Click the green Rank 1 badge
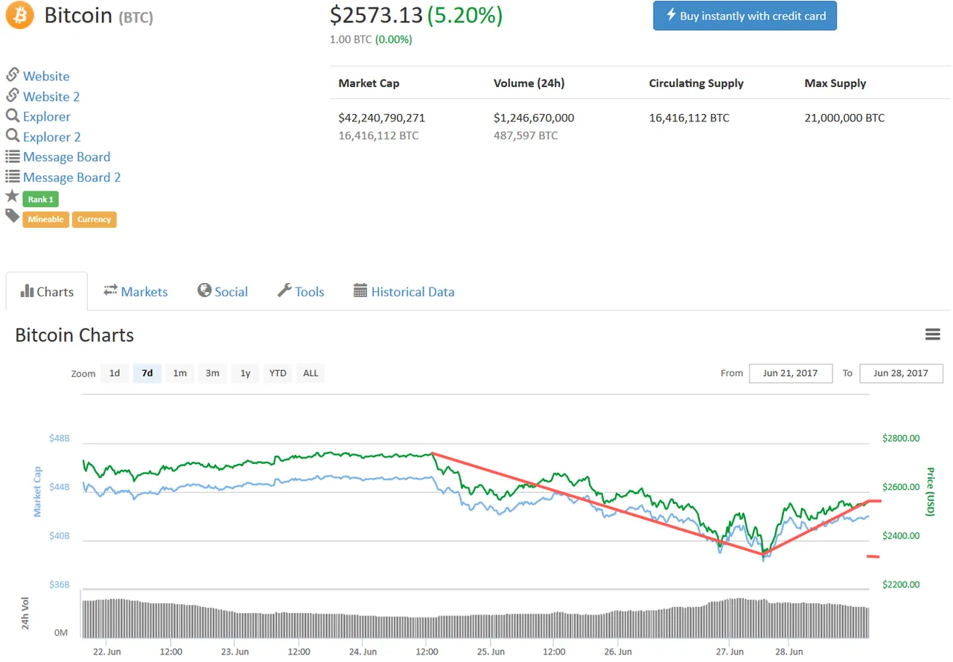 point(40,199)
